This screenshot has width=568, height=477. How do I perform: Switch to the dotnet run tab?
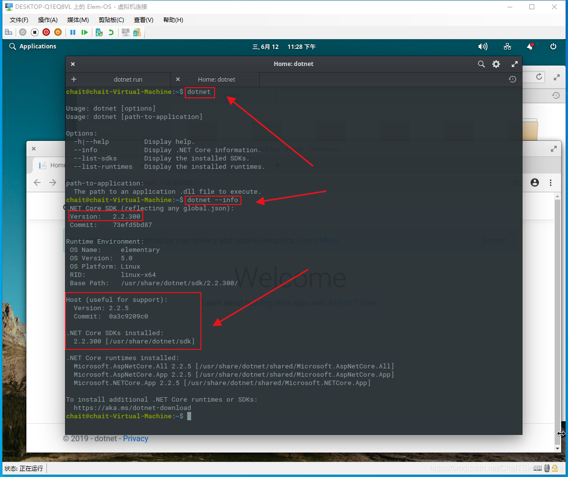click(128, 79)
